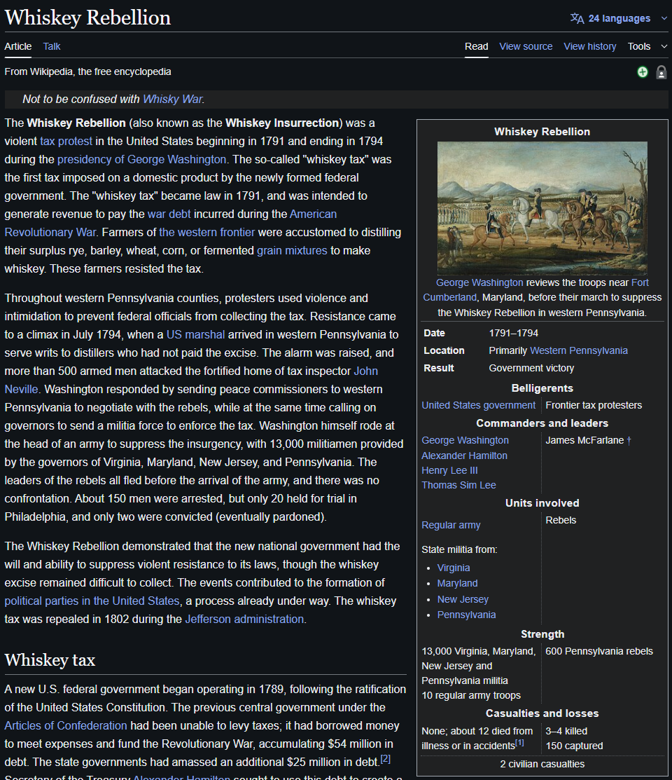The width and height of the screenshot is (672, 780).
Task: Click '2 civilian casualties' in infobox
Action: tap(542, 764)
